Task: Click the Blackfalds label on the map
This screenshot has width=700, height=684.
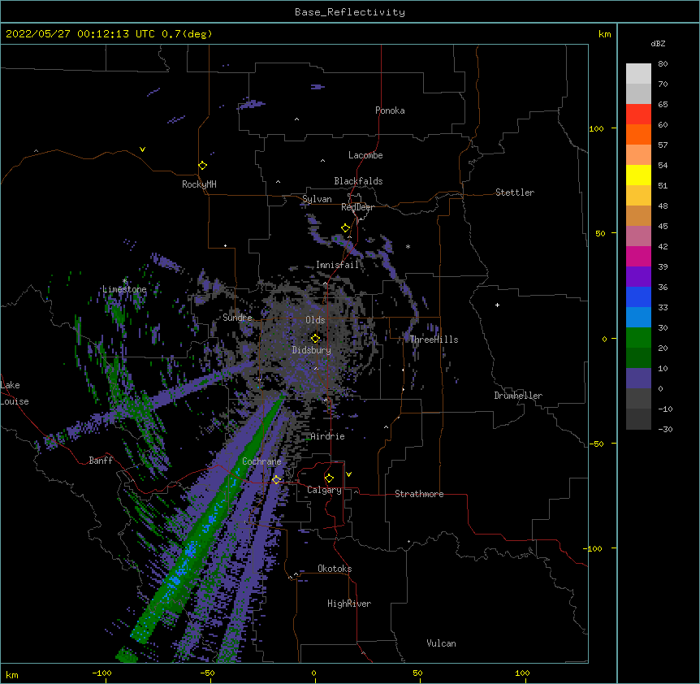Action: click(358, 181)
